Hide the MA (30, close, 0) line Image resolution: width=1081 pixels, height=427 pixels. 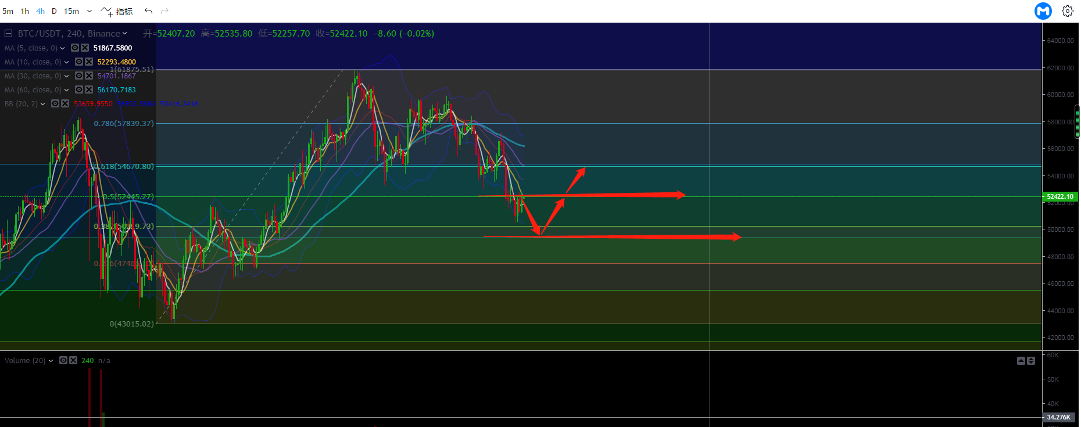coord(79,76)
